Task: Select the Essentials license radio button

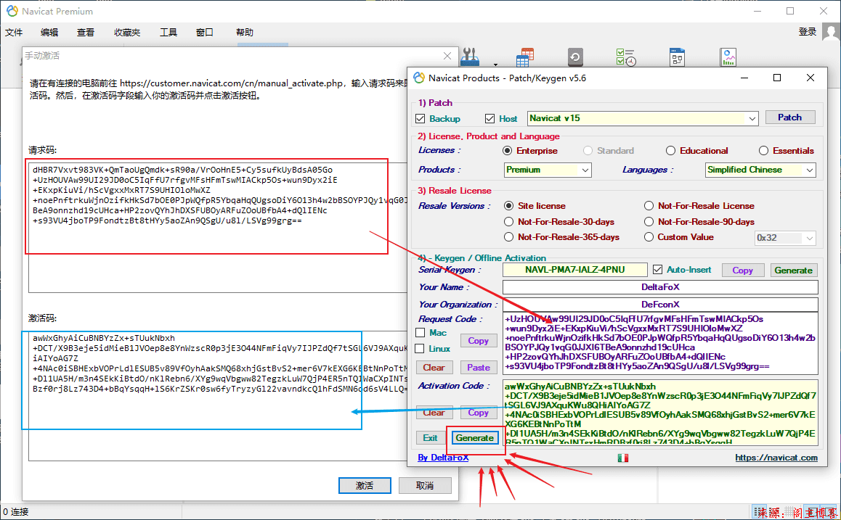Action: click(764, 151)
